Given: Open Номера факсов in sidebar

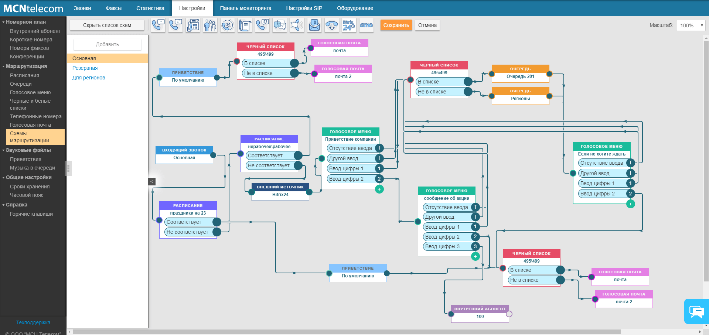Looking at the screenshot, I should tap(29, 48).
